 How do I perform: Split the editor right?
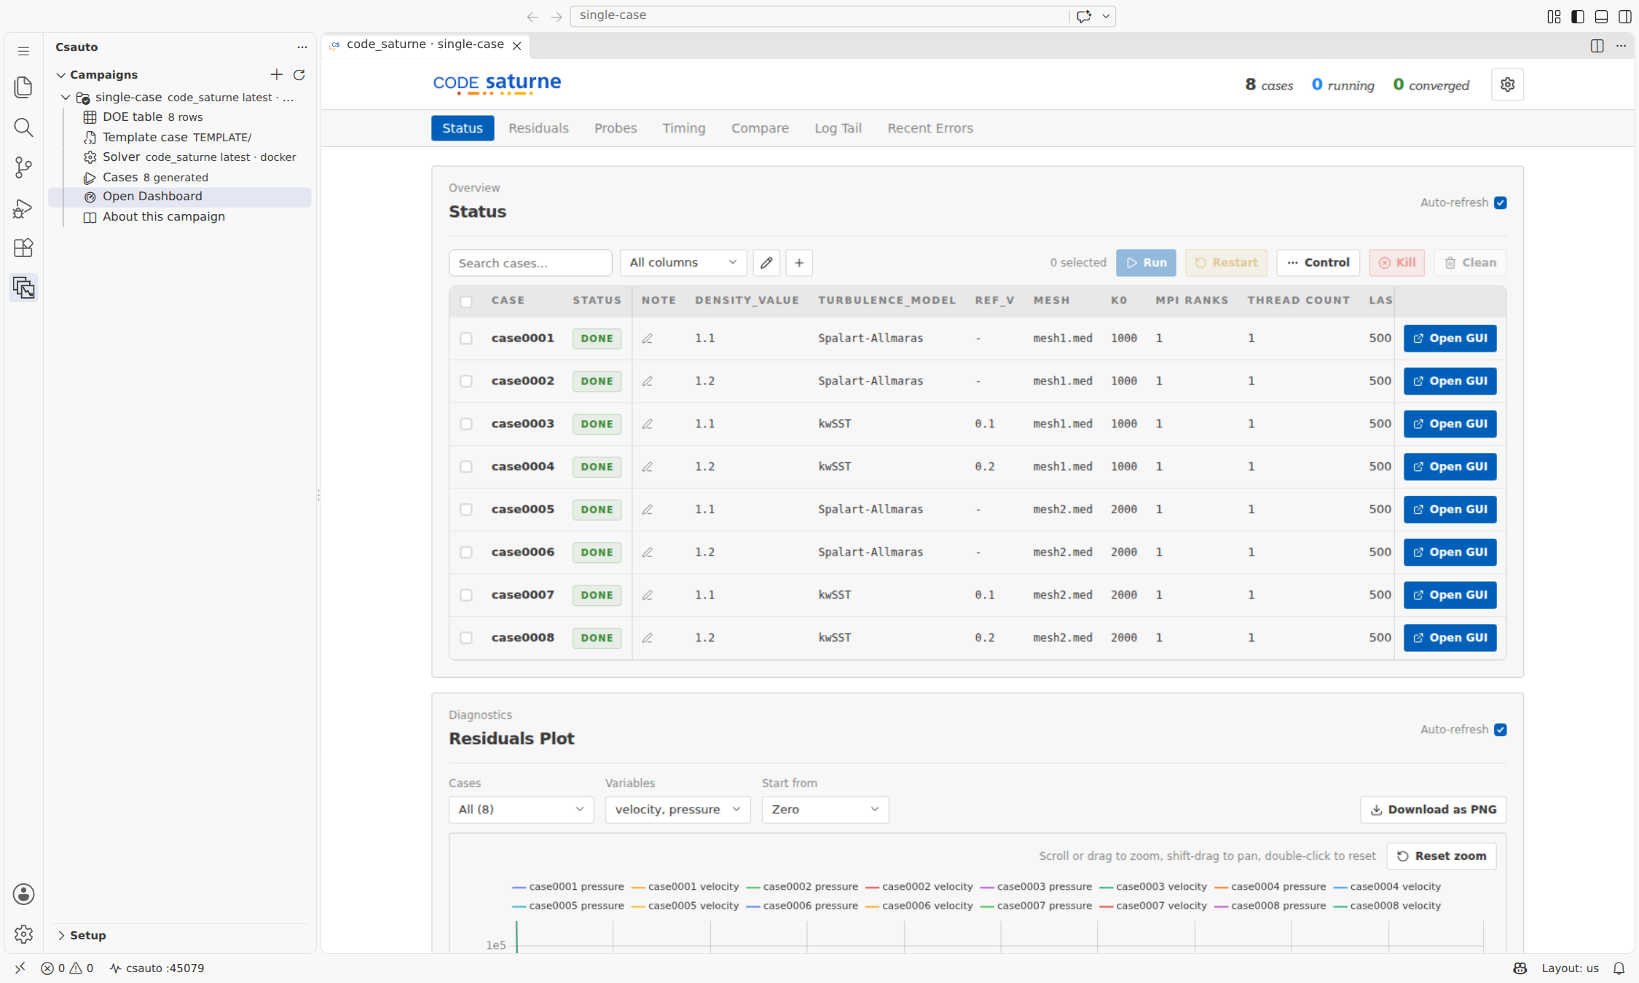click(x=1597, y=46)
